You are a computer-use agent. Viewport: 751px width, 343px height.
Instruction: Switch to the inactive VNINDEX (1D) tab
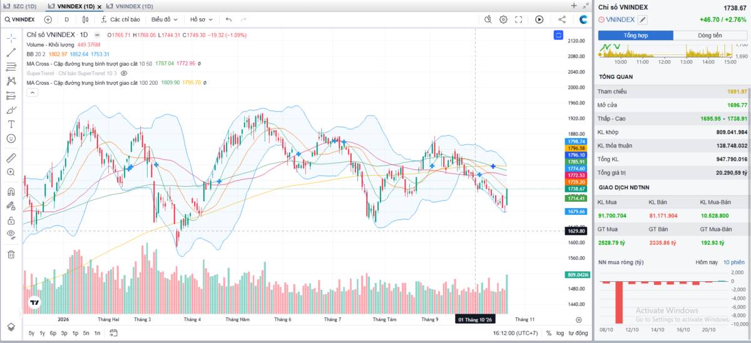coord(130,6)
